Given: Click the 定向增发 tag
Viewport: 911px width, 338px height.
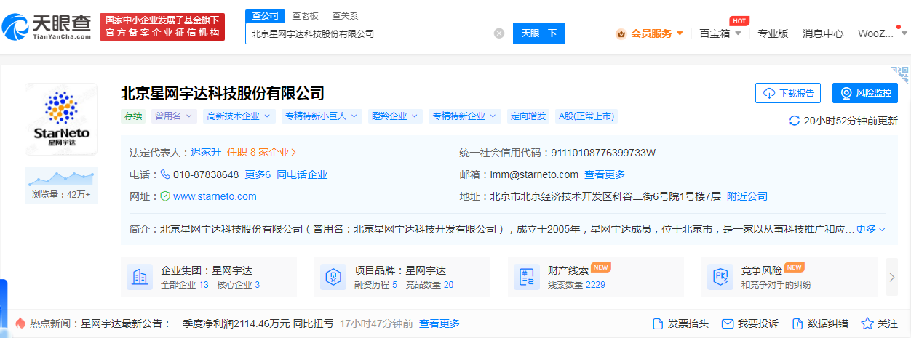Looking at the screenshot, I should pyautogui.click(x=528, y=116).
